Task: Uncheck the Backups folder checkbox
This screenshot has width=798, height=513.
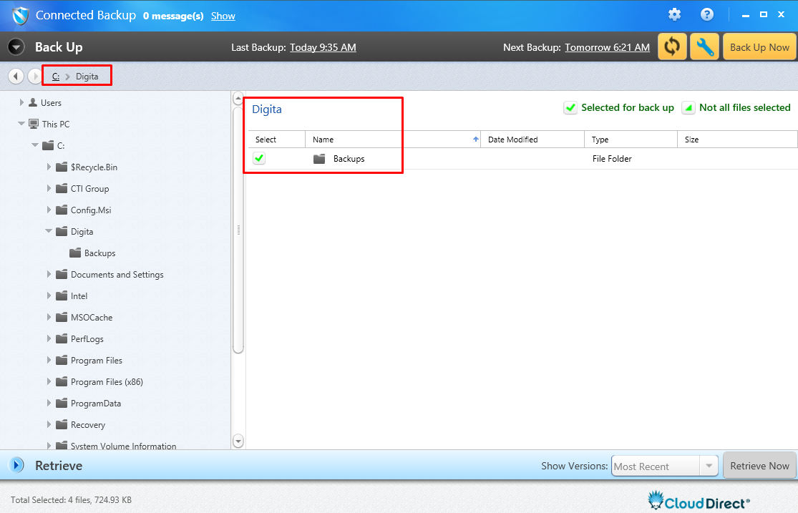Action: pos(259,158)
